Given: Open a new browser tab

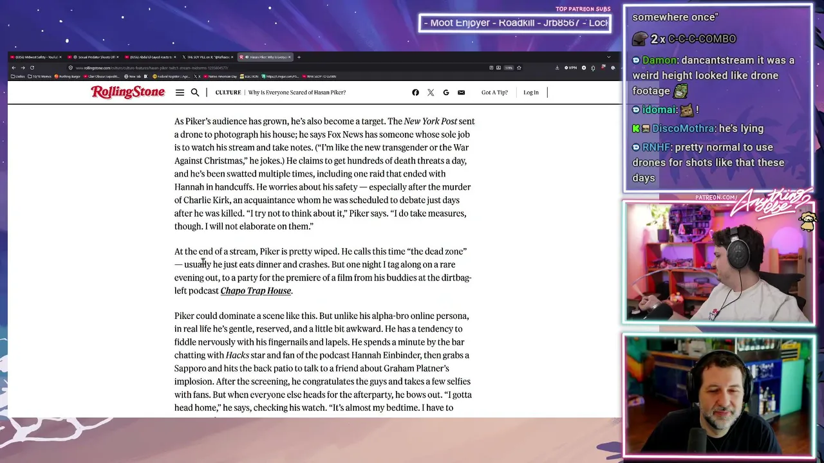Looking at the screenshot, I should pos(299,57).
